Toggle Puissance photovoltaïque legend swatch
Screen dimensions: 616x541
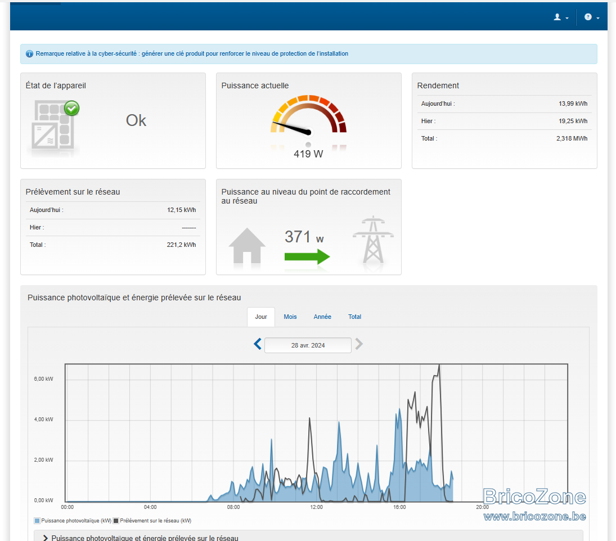(37, 521)
